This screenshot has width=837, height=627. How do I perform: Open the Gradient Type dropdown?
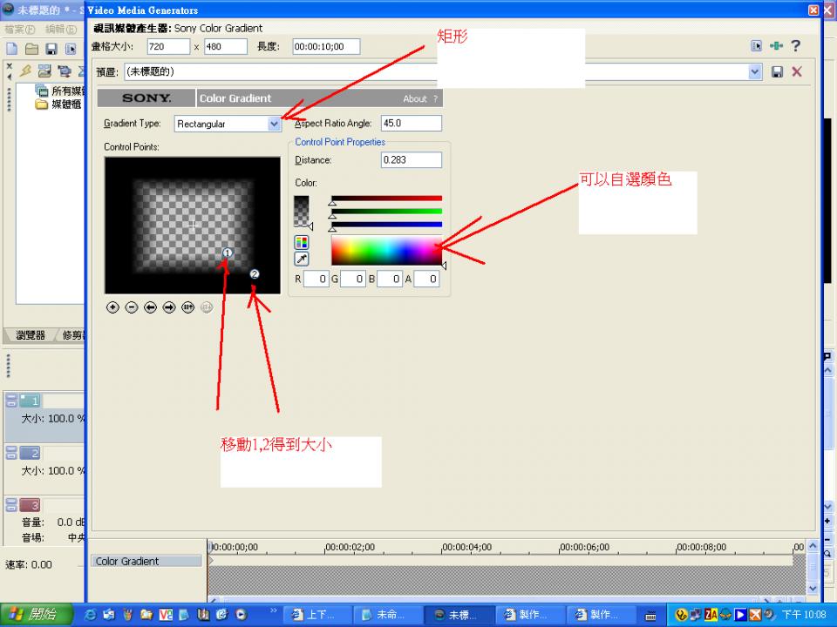274,124
